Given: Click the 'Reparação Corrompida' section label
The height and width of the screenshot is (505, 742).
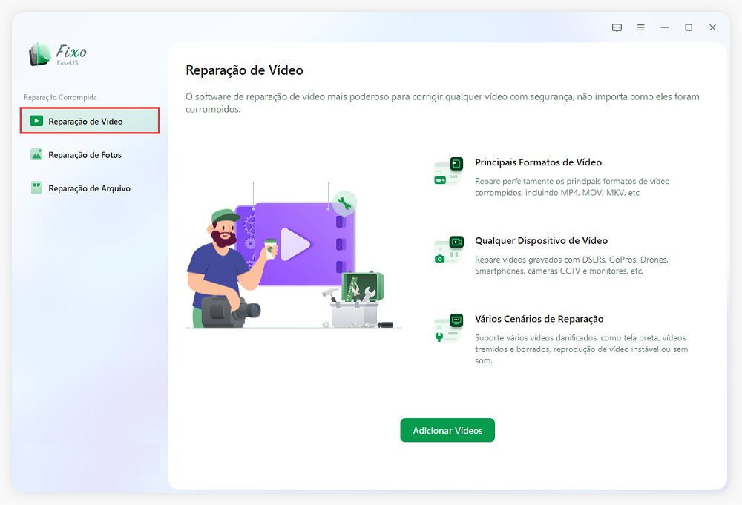Looking at the screenshot, I should (x=60, y=97).
